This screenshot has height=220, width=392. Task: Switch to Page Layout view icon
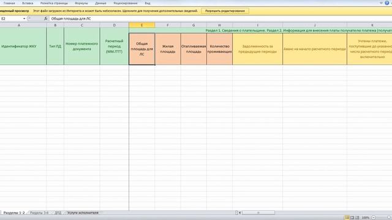click(352, 218)
